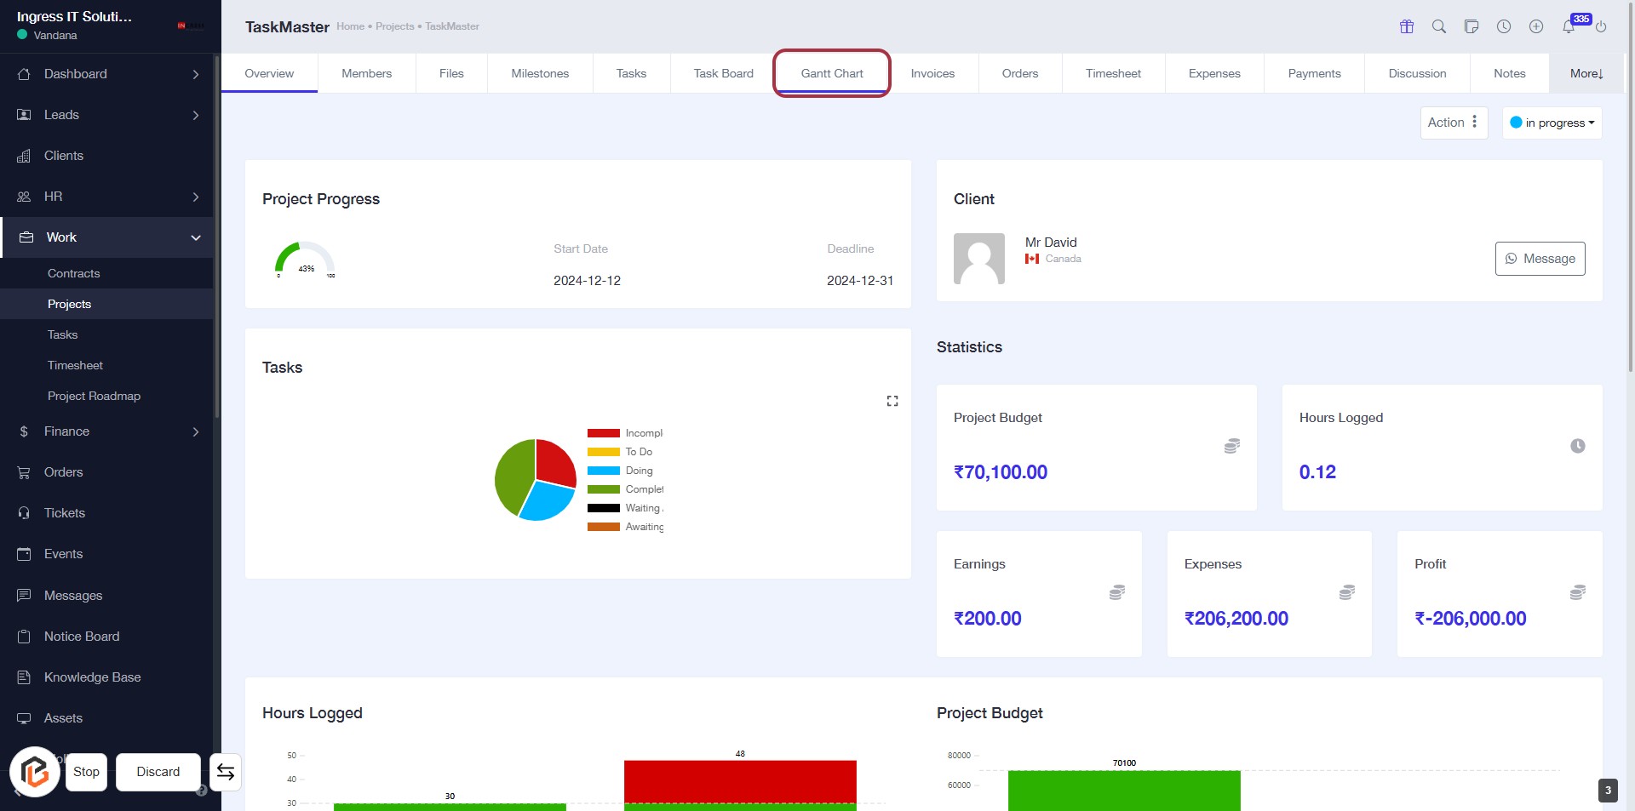The width and height of the screenshot is (1635, 811).
Task: Expand the Tasks chart to fullscreen
Action: click(892, 401)
